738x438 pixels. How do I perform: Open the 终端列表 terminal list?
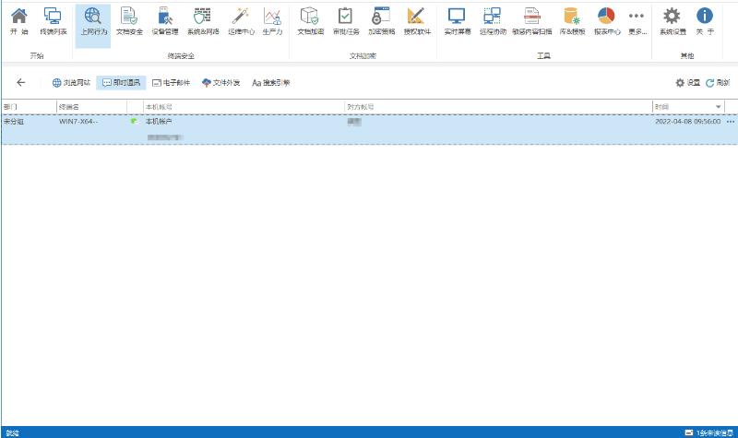(x=53, y=21)
